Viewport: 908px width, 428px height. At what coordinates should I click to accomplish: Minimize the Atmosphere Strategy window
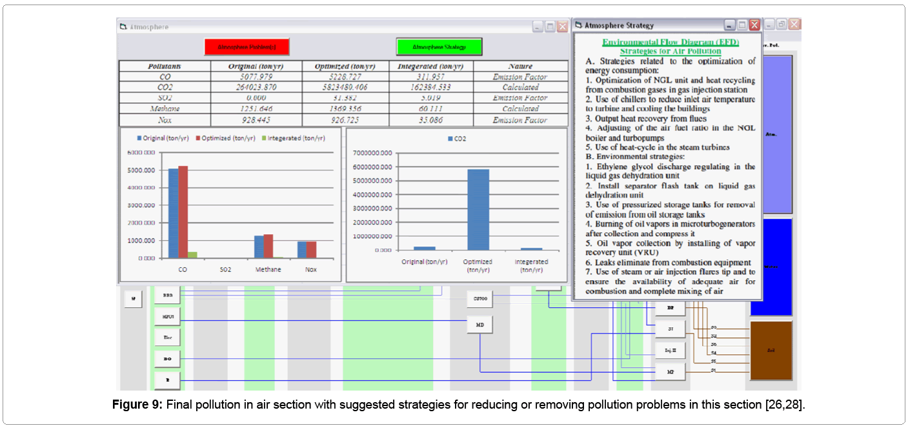(730, 26)
